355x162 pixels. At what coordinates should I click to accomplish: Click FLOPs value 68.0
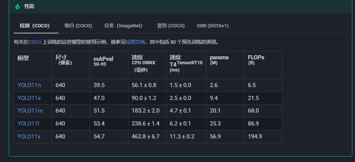(253, 111)
